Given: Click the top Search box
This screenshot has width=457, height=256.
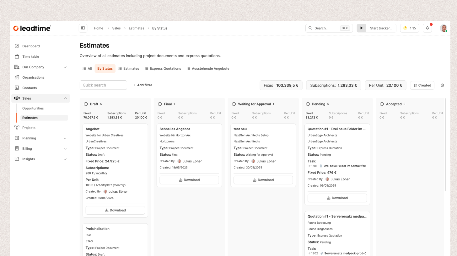Looking at the screenshot, I should click(329, 28).
